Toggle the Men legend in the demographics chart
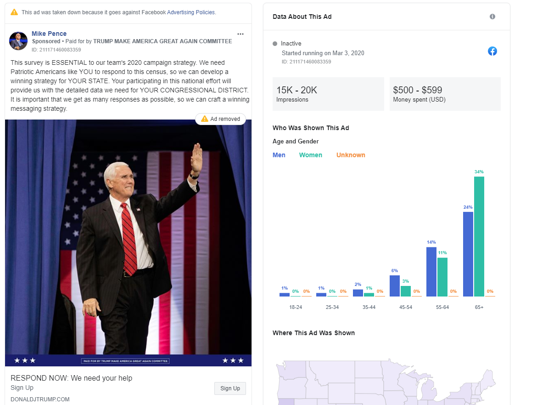Viewport: 537px width, 405px height. (279, 155)
